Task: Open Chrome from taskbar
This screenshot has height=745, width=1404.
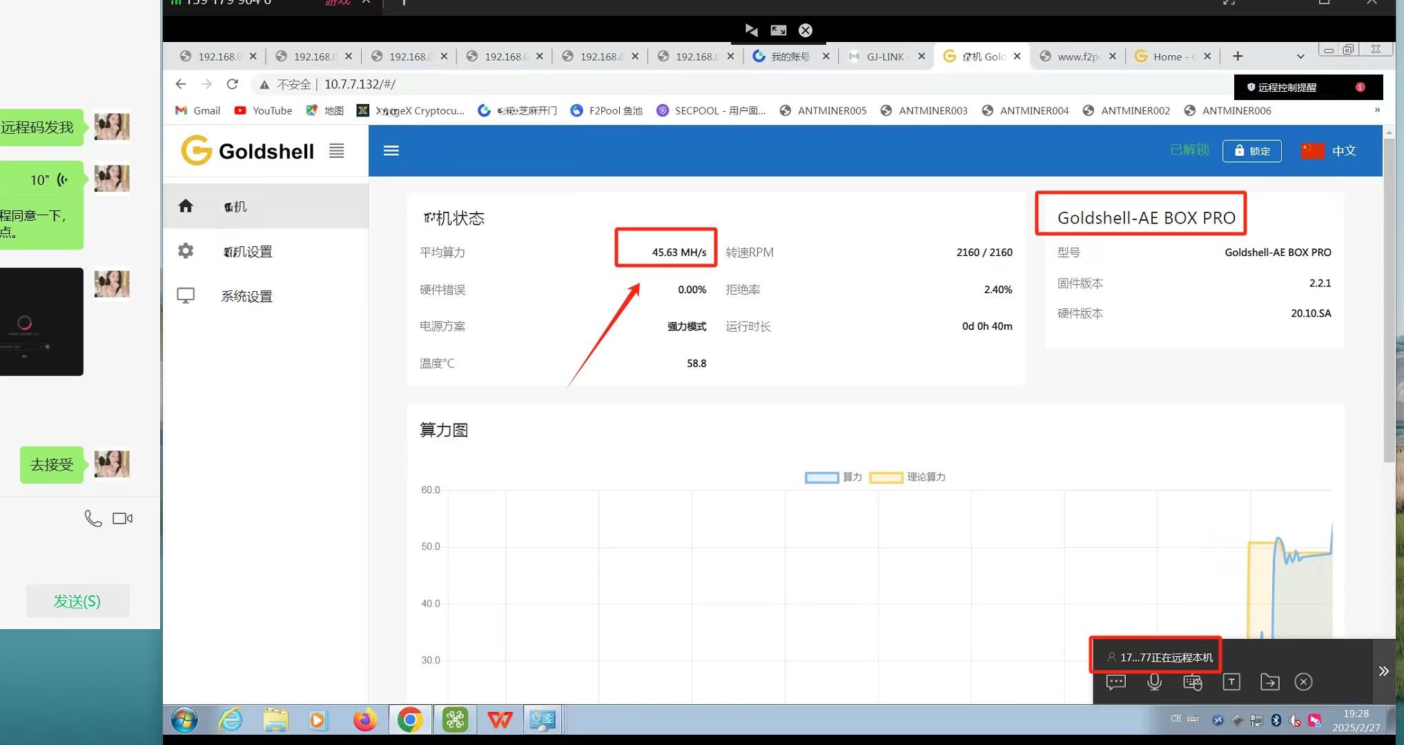Action: point(410,720)
